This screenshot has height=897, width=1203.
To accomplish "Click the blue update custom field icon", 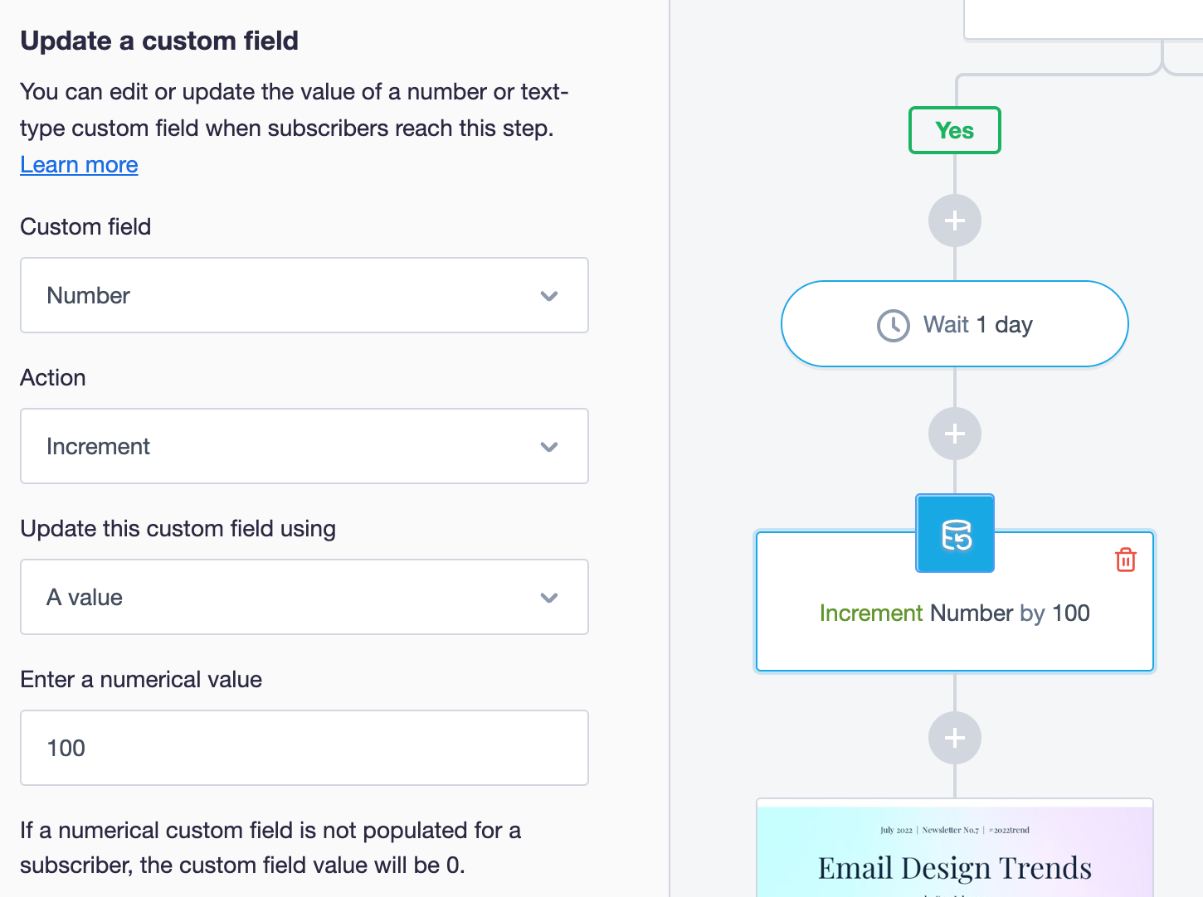I will coord(955,535).
